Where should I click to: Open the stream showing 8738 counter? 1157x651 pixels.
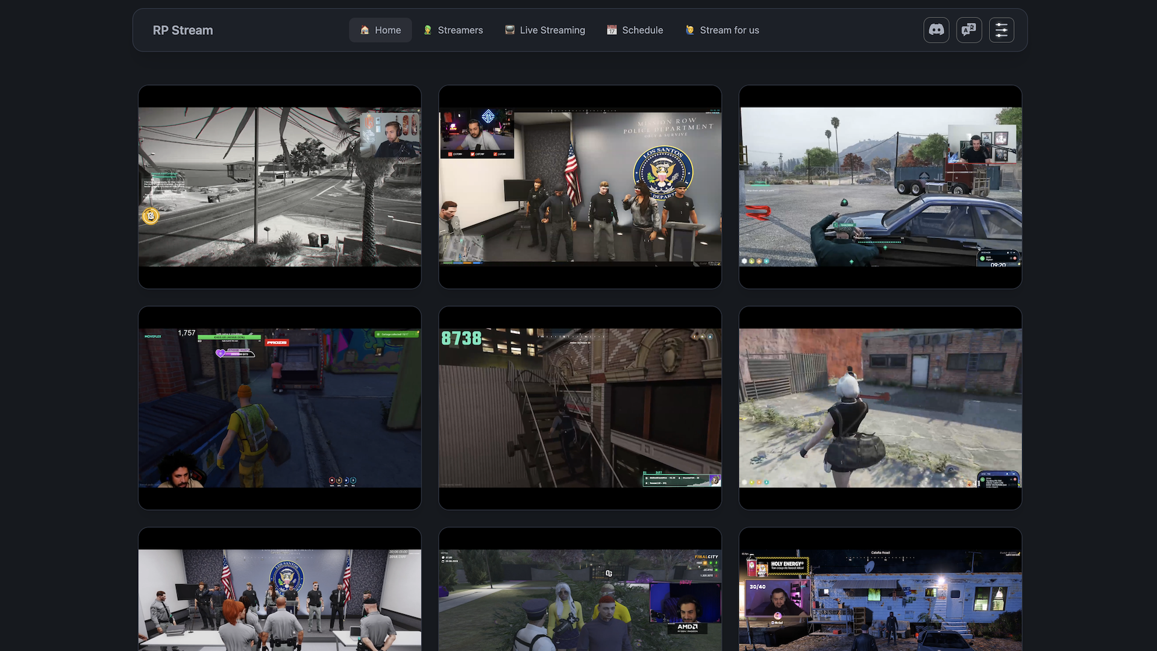coord(580,408)
